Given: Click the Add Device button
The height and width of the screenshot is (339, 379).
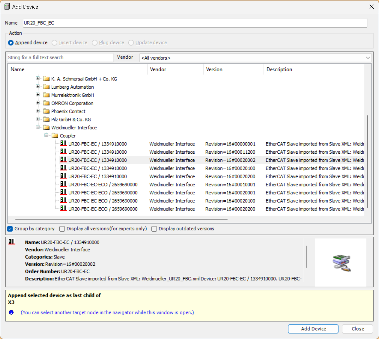Looking at the screenshot, I should (313, 329).
